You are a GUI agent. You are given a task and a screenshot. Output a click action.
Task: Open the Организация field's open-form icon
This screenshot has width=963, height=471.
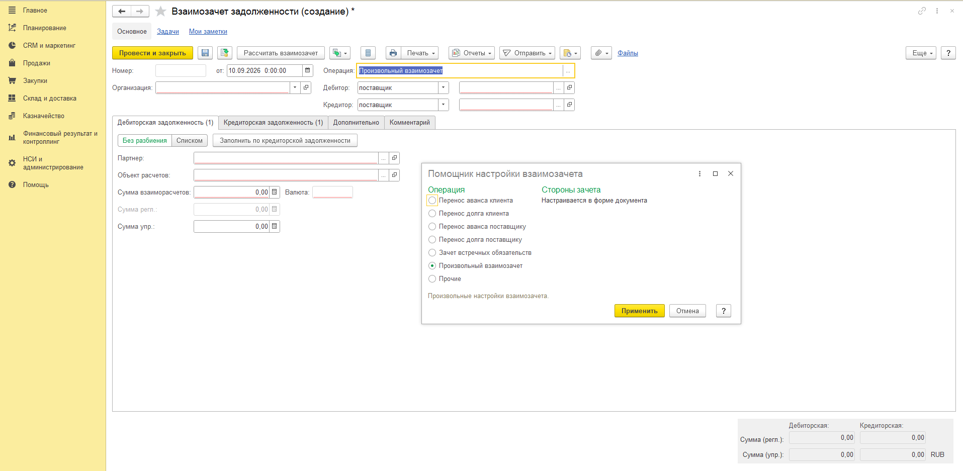click(306, 87)
